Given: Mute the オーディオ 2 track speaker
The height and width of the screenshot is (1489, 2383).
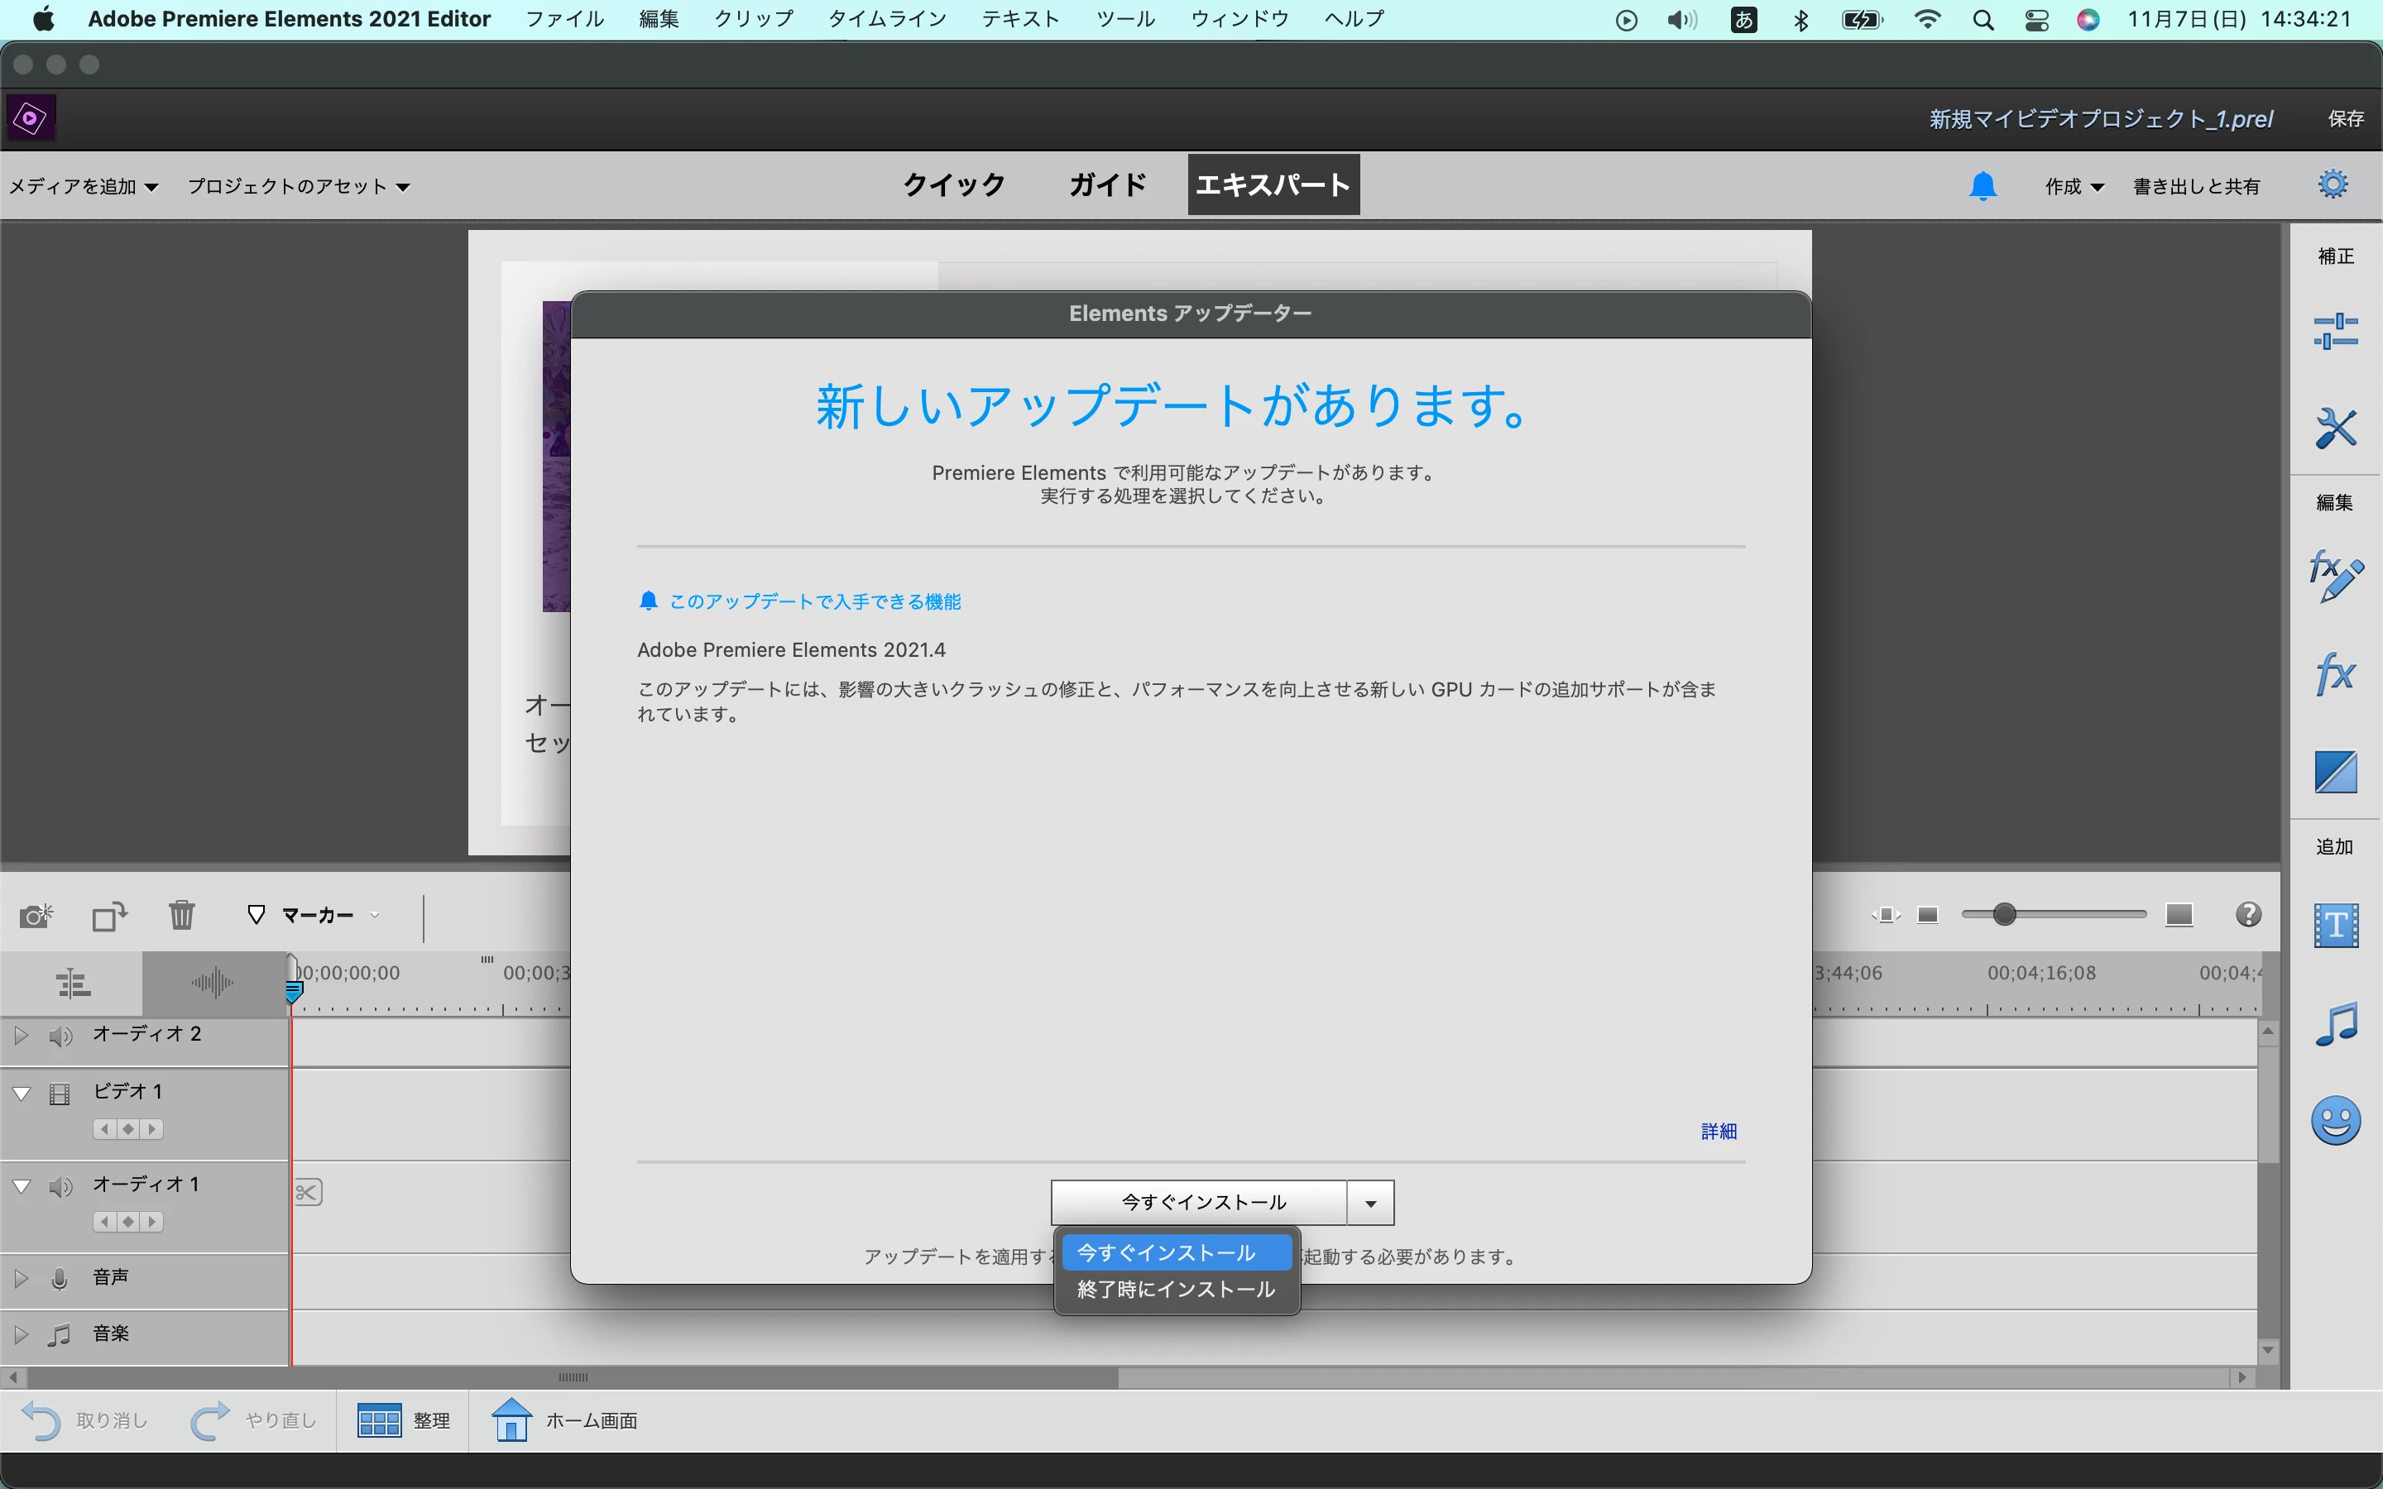Looking at the screenshot, I should (61, 1035).
